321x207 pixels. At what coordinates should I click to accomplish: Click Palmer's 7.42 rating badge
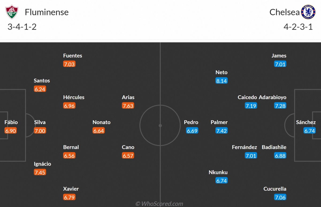pyautogui.click(x=221, y=131)
